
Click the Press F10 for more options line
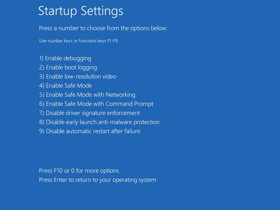[79, 171]
